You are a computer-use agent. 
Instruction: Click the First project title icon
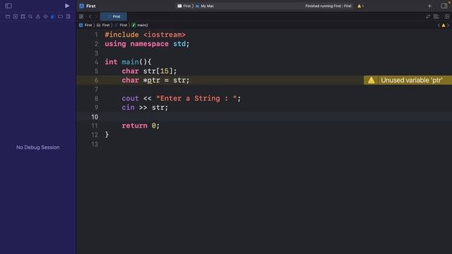[82, 6]
